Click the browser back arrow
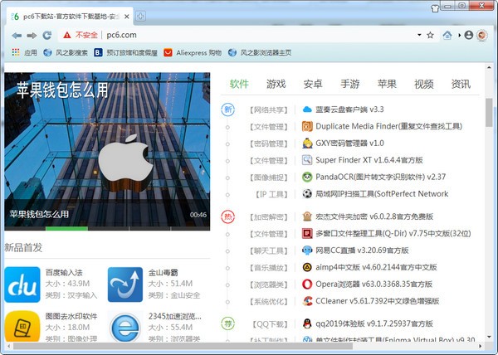The height and width of the screenshot is (355, 498). [17, 36]
